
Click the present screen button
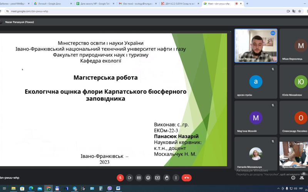[157, 178]
